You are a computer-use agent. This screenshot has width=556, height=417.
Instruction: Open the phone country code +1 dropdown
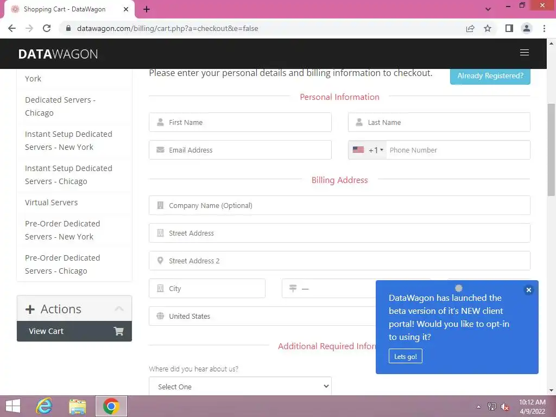point(368,150)
